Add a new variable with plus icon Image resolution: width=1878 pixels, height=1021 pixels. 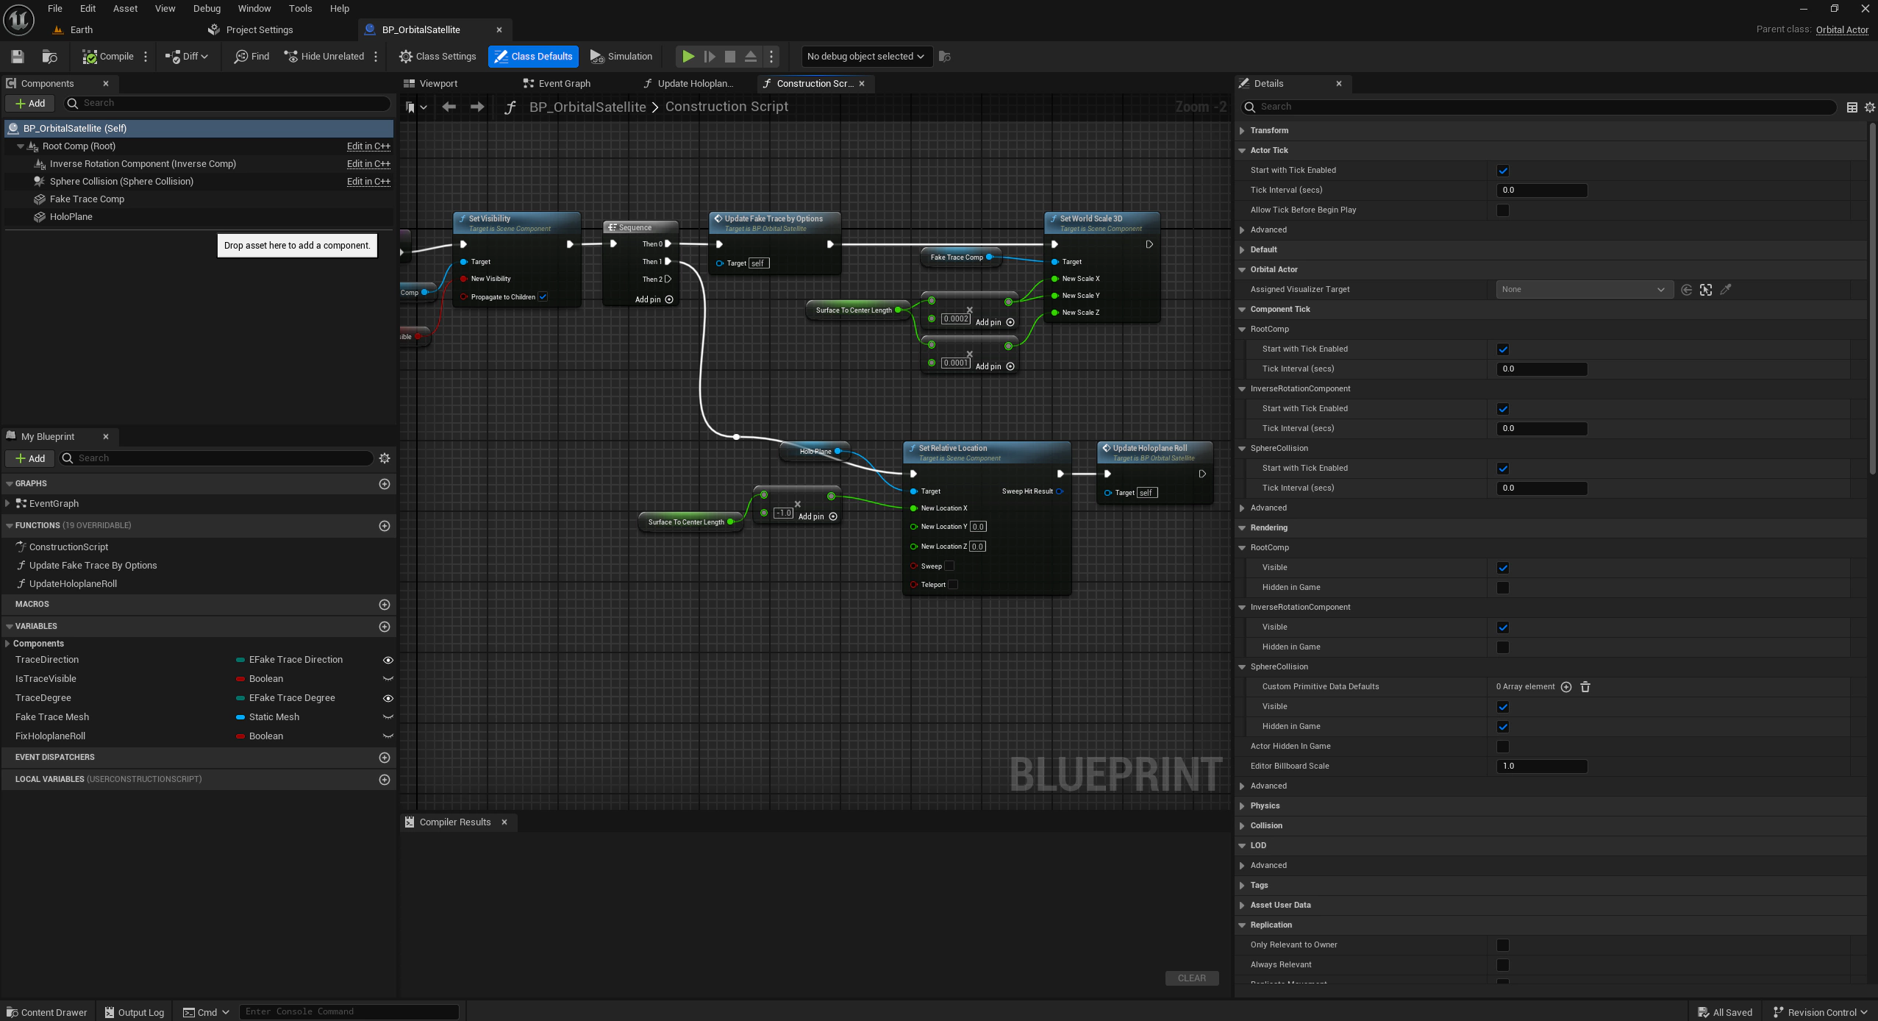point(384,627)
